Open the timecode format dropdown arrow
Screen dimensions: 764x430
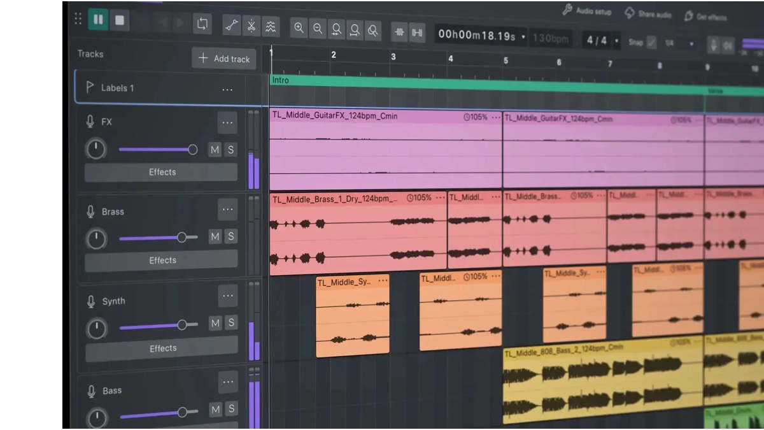[x=523, y=37]
